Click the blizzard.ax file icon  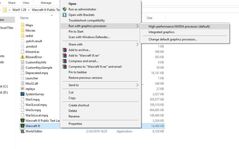click(23, 52)
